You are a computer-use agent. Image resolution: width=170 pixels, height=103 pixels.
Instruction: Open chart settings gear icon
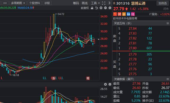[x=110, y=8]
